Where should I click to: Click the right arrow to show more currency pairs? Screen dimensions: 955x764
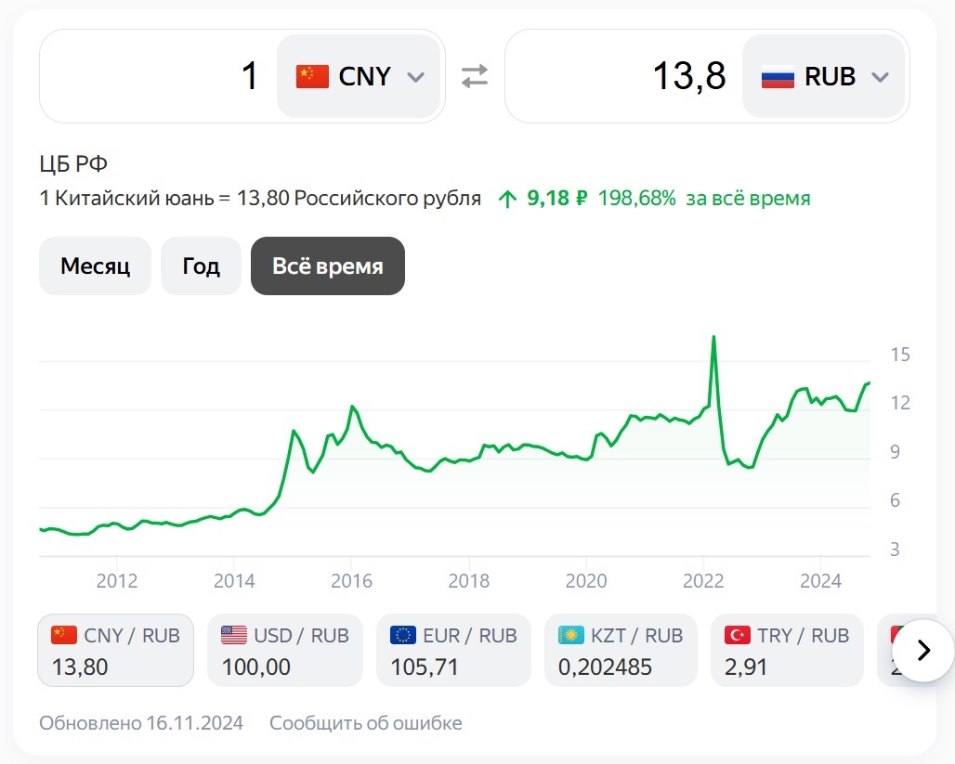(x=922, y=650)
